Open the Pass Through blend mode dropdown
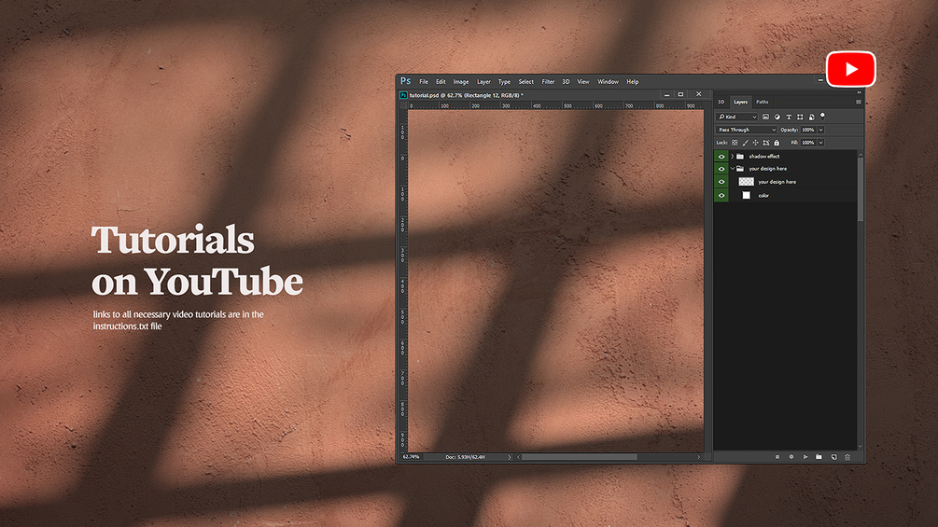This screenshot has height=527, width=938. (x=747, y=130)
